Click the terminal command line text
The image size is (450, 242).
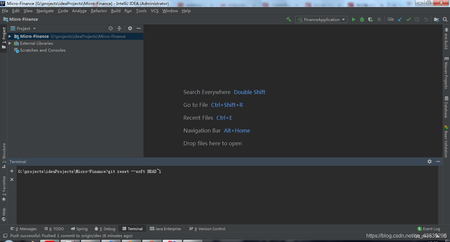tap(90, 171)
